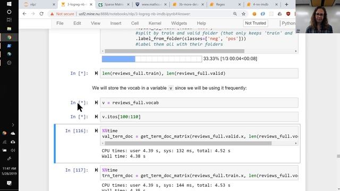Go back using browser back arrow
340x191 pixels.
click(24, 14)
